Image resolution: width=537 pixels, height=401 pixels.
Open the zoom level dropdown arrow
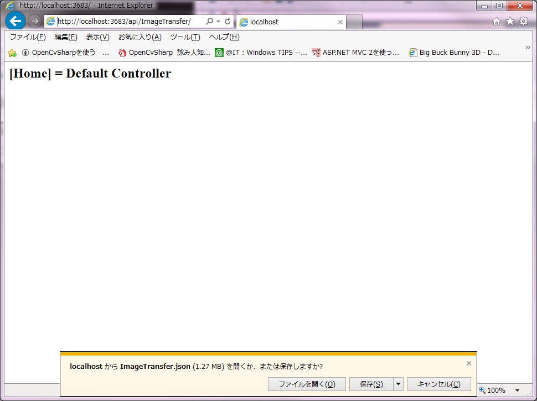coord(517,390)
